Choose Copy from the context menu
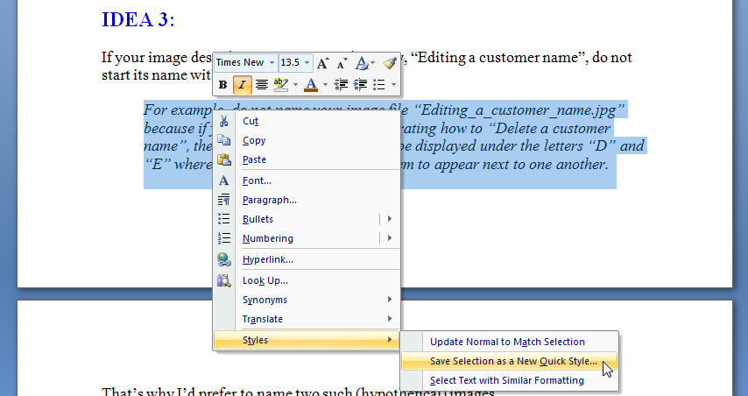This screenshot has width=748, height=396. 307,140
